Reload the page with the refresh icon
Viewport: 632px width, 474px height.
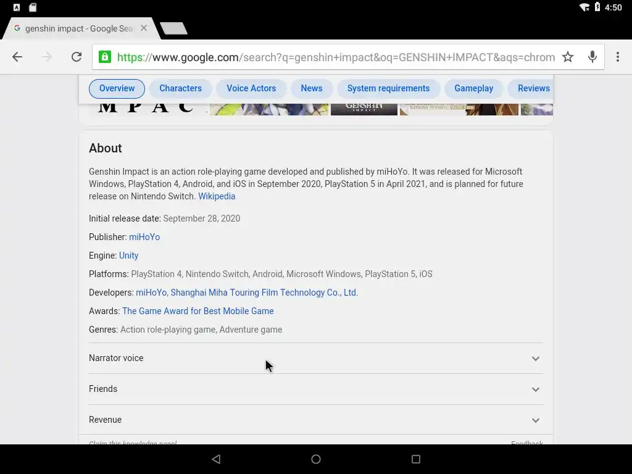(x=77, y=57)
